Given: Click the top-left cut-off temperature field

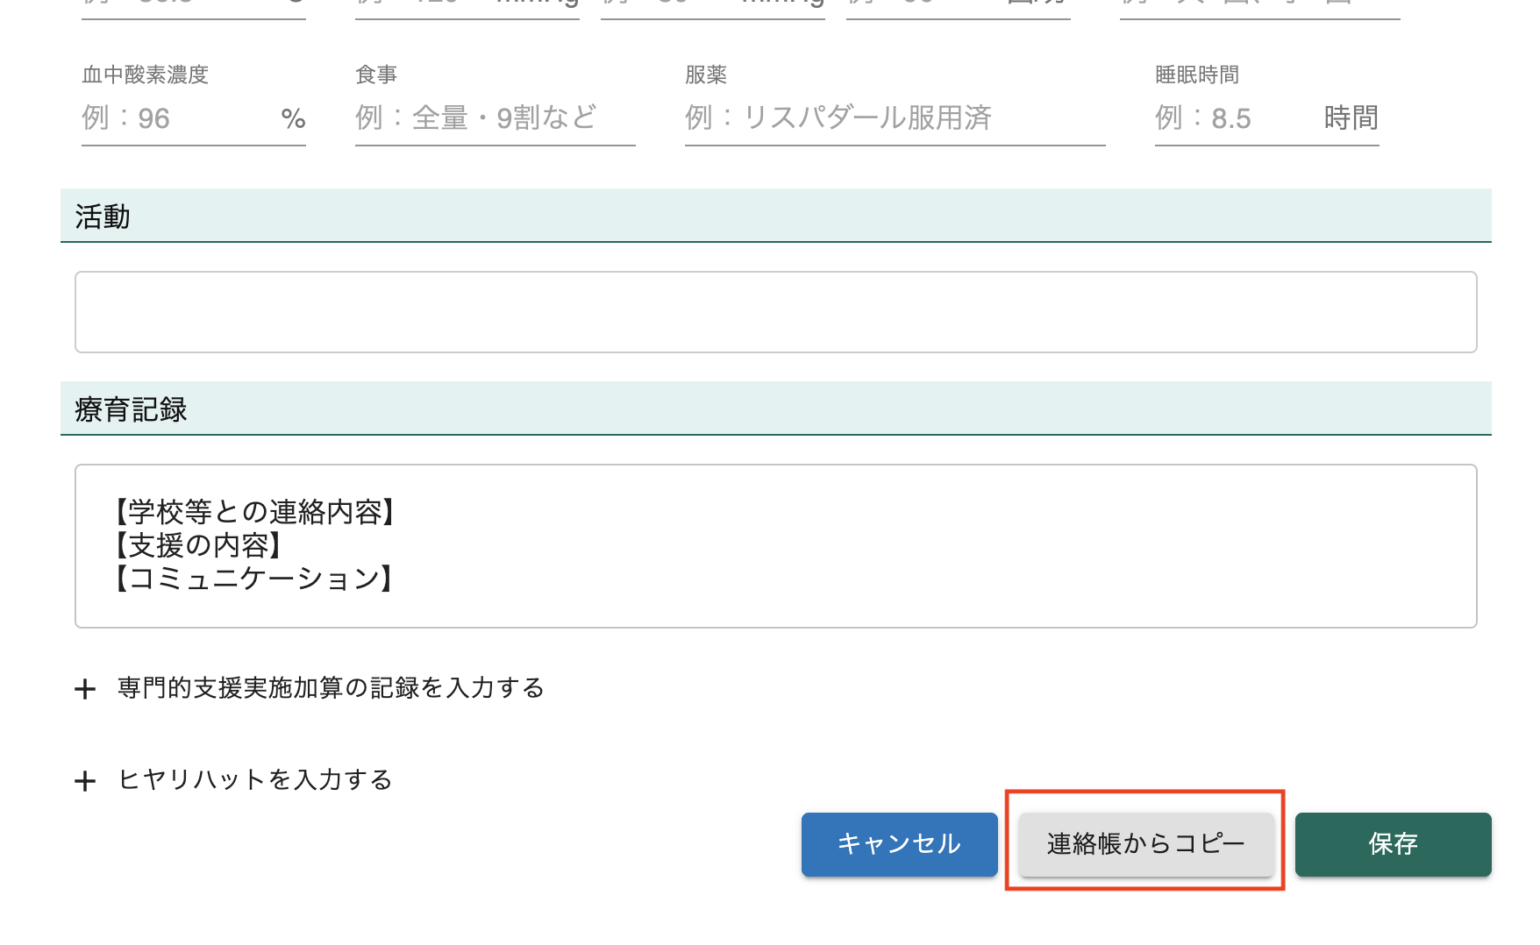Looking at the screenshot, I should [193, 5].
